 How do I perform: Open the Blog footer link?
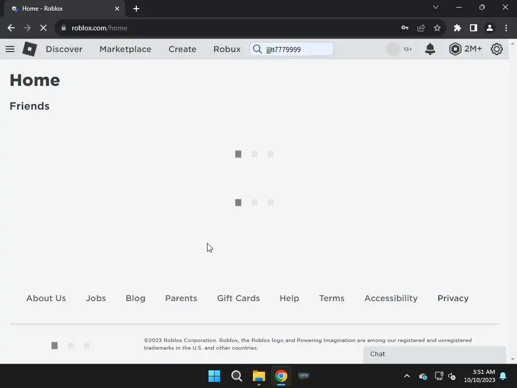(135, 298)
